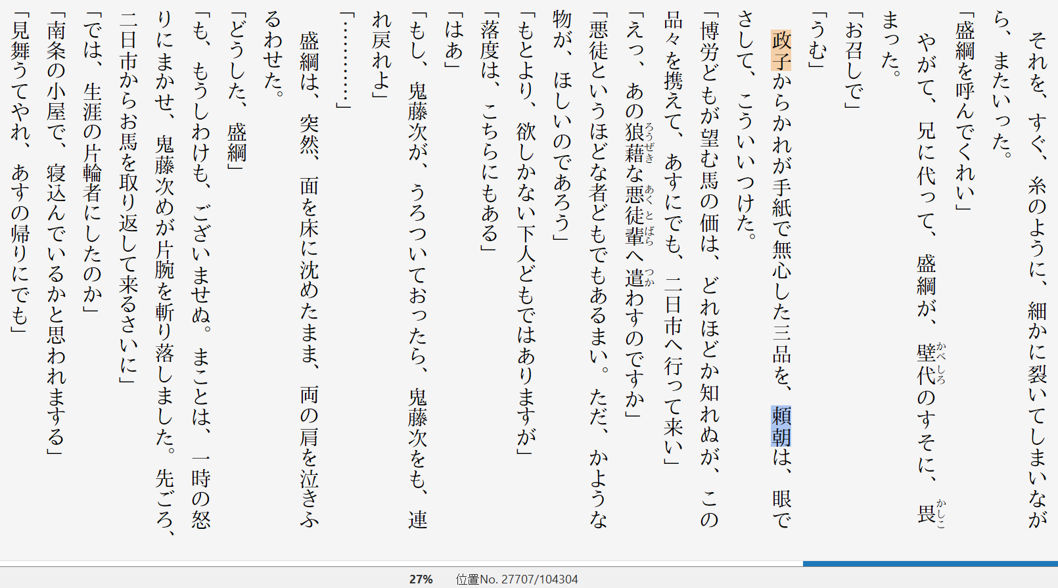Screen dimensions: 1058x588
Task: Click the blue filled part of progress bar
Action: point(929,564)
